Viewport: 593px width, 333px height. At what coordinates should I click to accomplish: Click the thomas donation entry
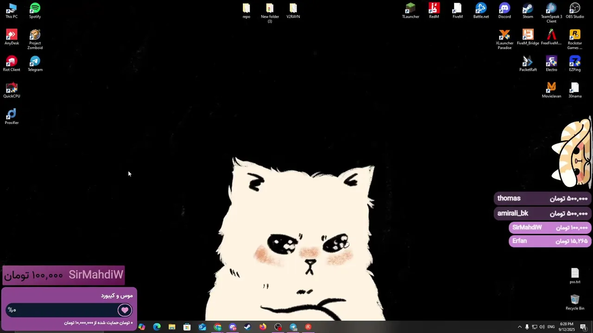coord(543,198)
